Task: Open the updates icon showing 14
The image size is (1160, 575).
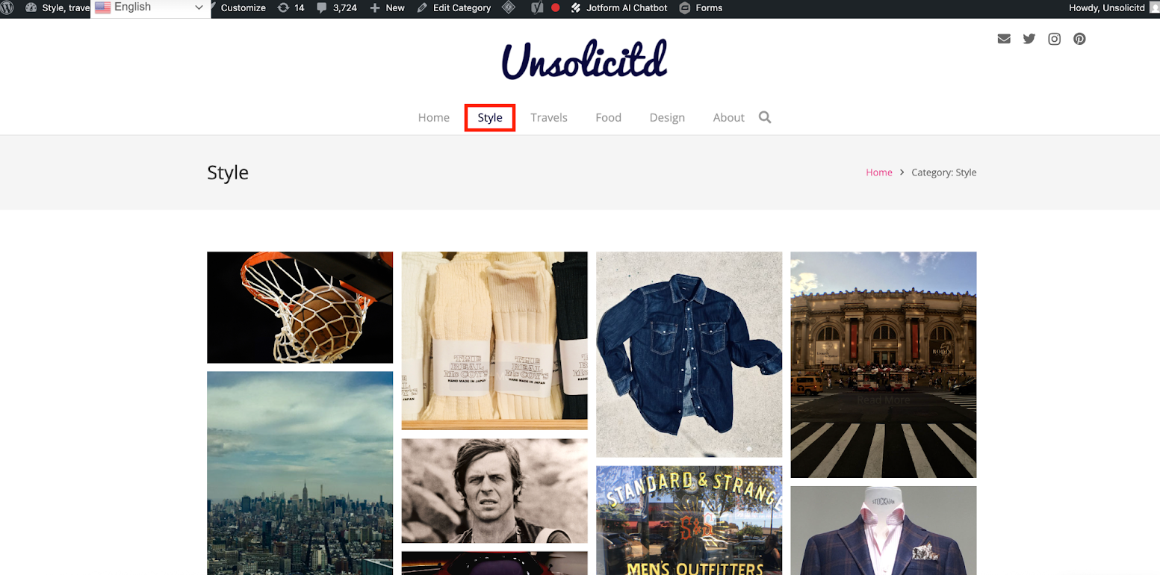Action: tap(291, 8)
